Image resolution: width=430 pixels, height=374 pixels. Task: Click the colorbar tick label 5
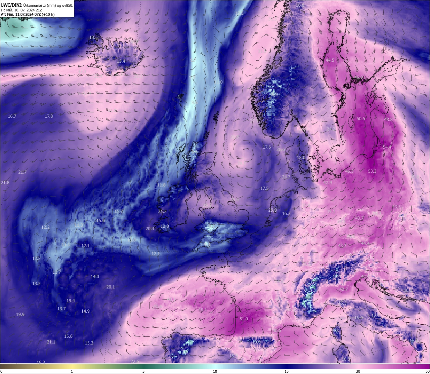[143, 371]
